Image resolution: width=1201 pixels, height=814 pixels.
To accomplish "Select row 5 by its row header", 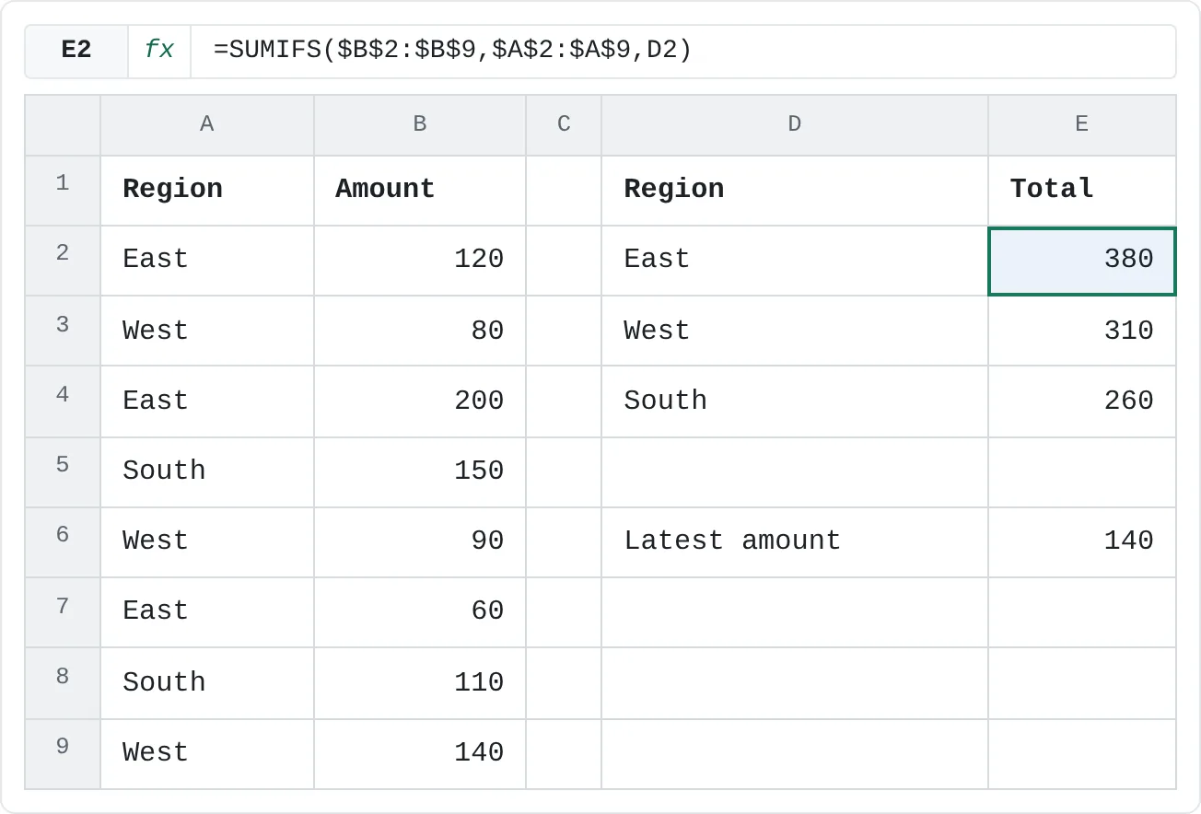I will 63,472.
